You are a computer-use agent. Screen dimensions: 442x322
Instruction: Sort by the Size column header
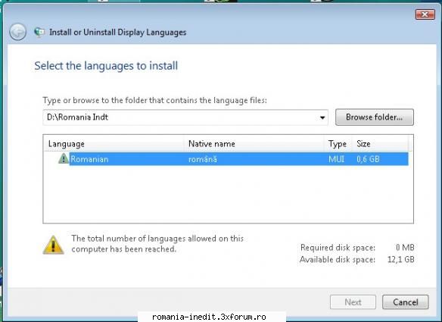[x=380, y=144]
